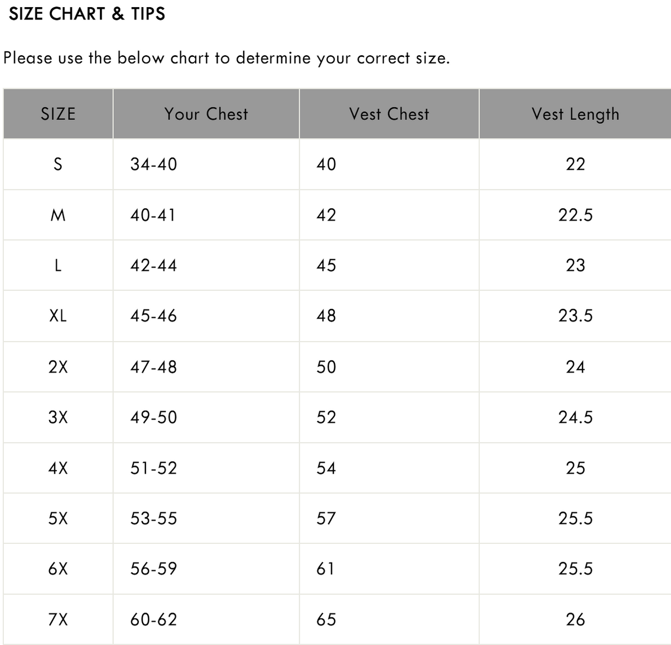Click the SIZE column header

58,114
